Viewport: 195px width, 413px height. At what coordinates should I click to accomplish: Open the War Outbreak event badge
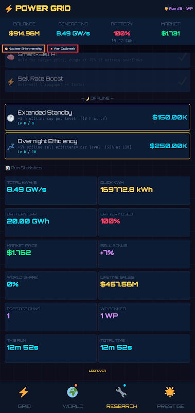[62, 49]
